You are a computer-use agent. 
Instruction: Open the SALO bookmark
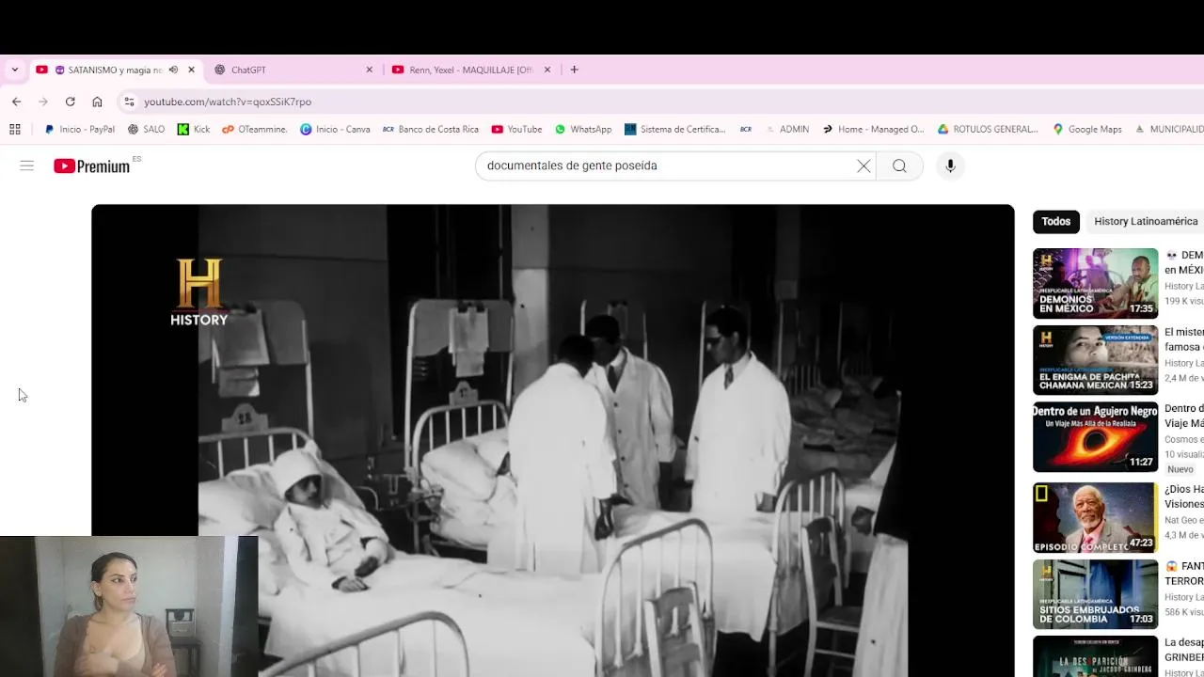point(146,129)
